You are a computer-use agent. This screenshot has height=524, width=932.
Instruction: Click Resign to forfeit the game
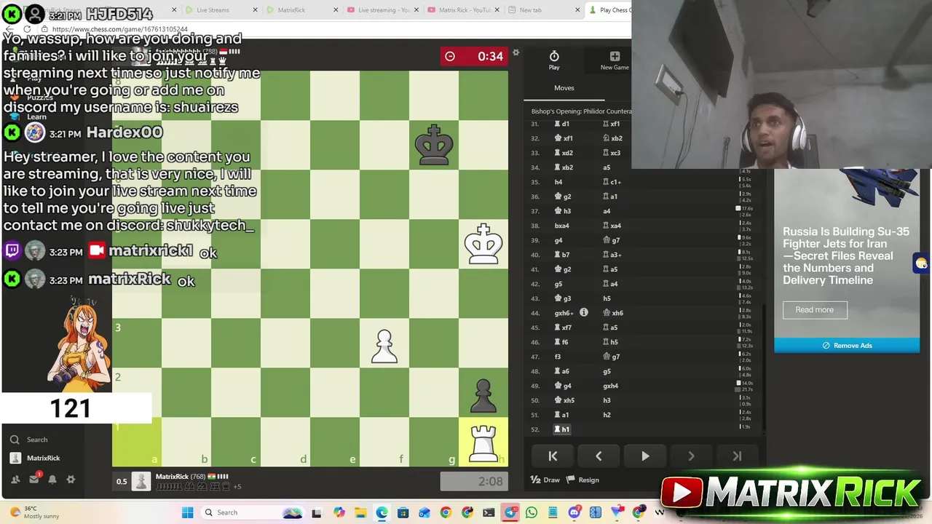tap(582, 480)
